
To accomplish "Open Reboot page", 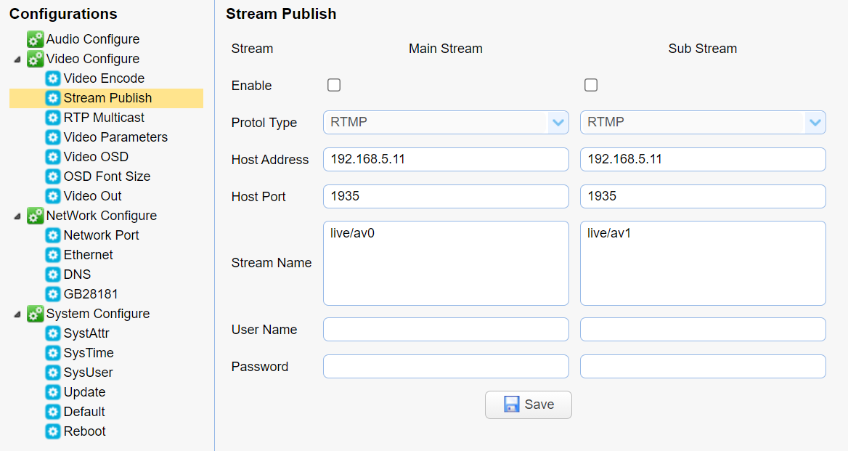I will [84, 431].
